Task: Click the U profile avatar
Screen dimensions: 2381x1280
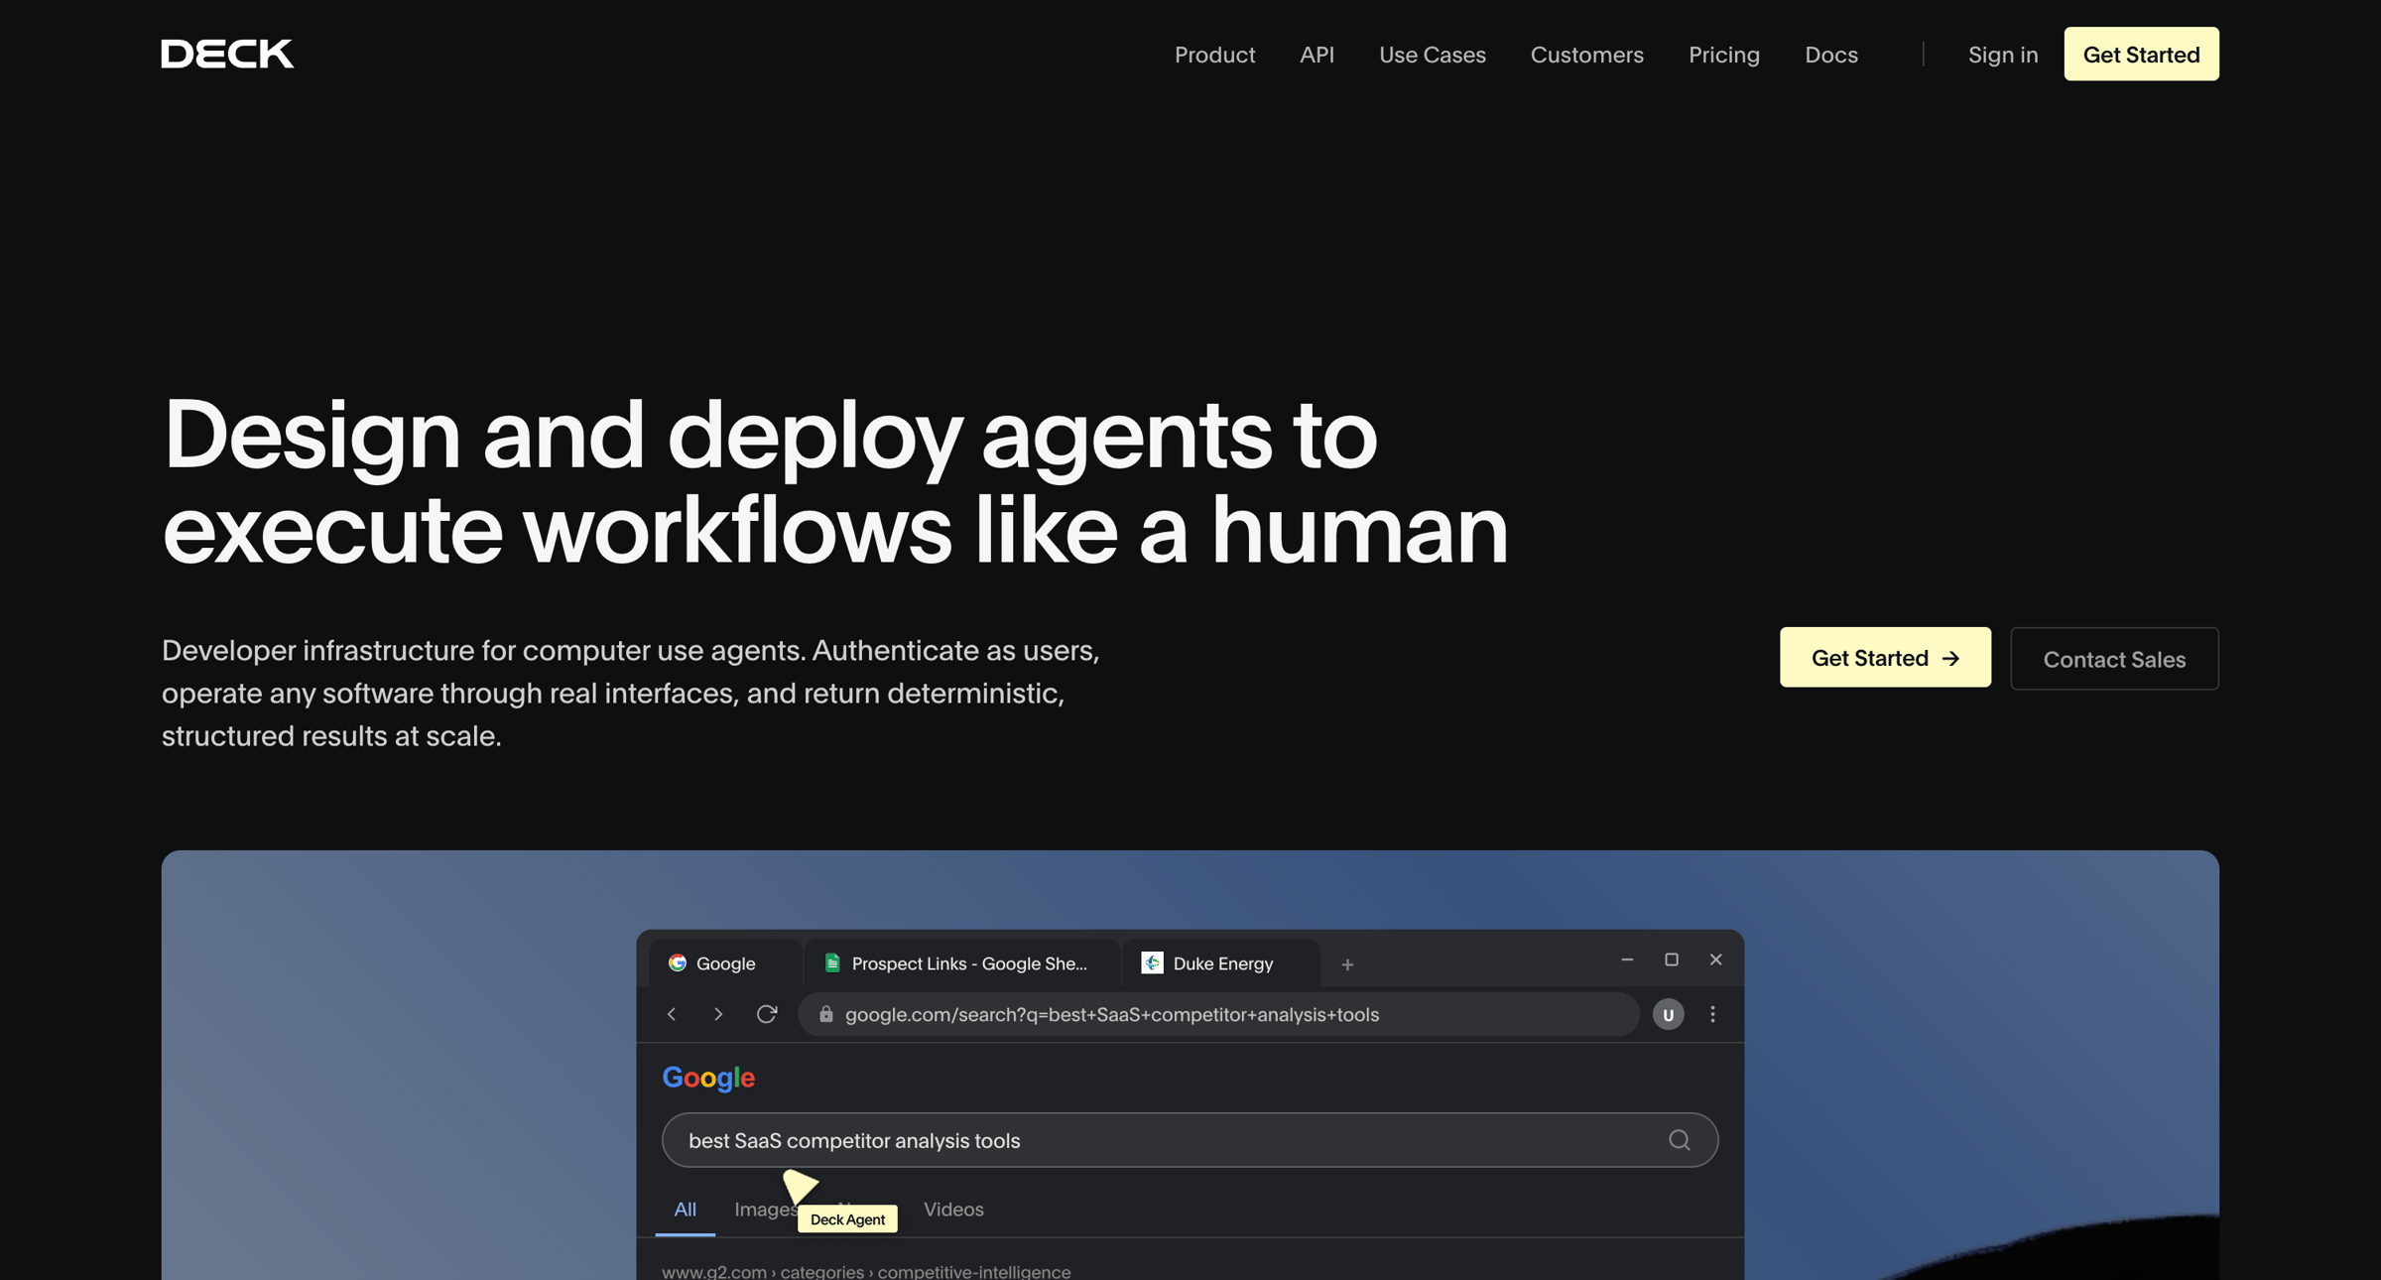Action: (x=1668, y=1014)
